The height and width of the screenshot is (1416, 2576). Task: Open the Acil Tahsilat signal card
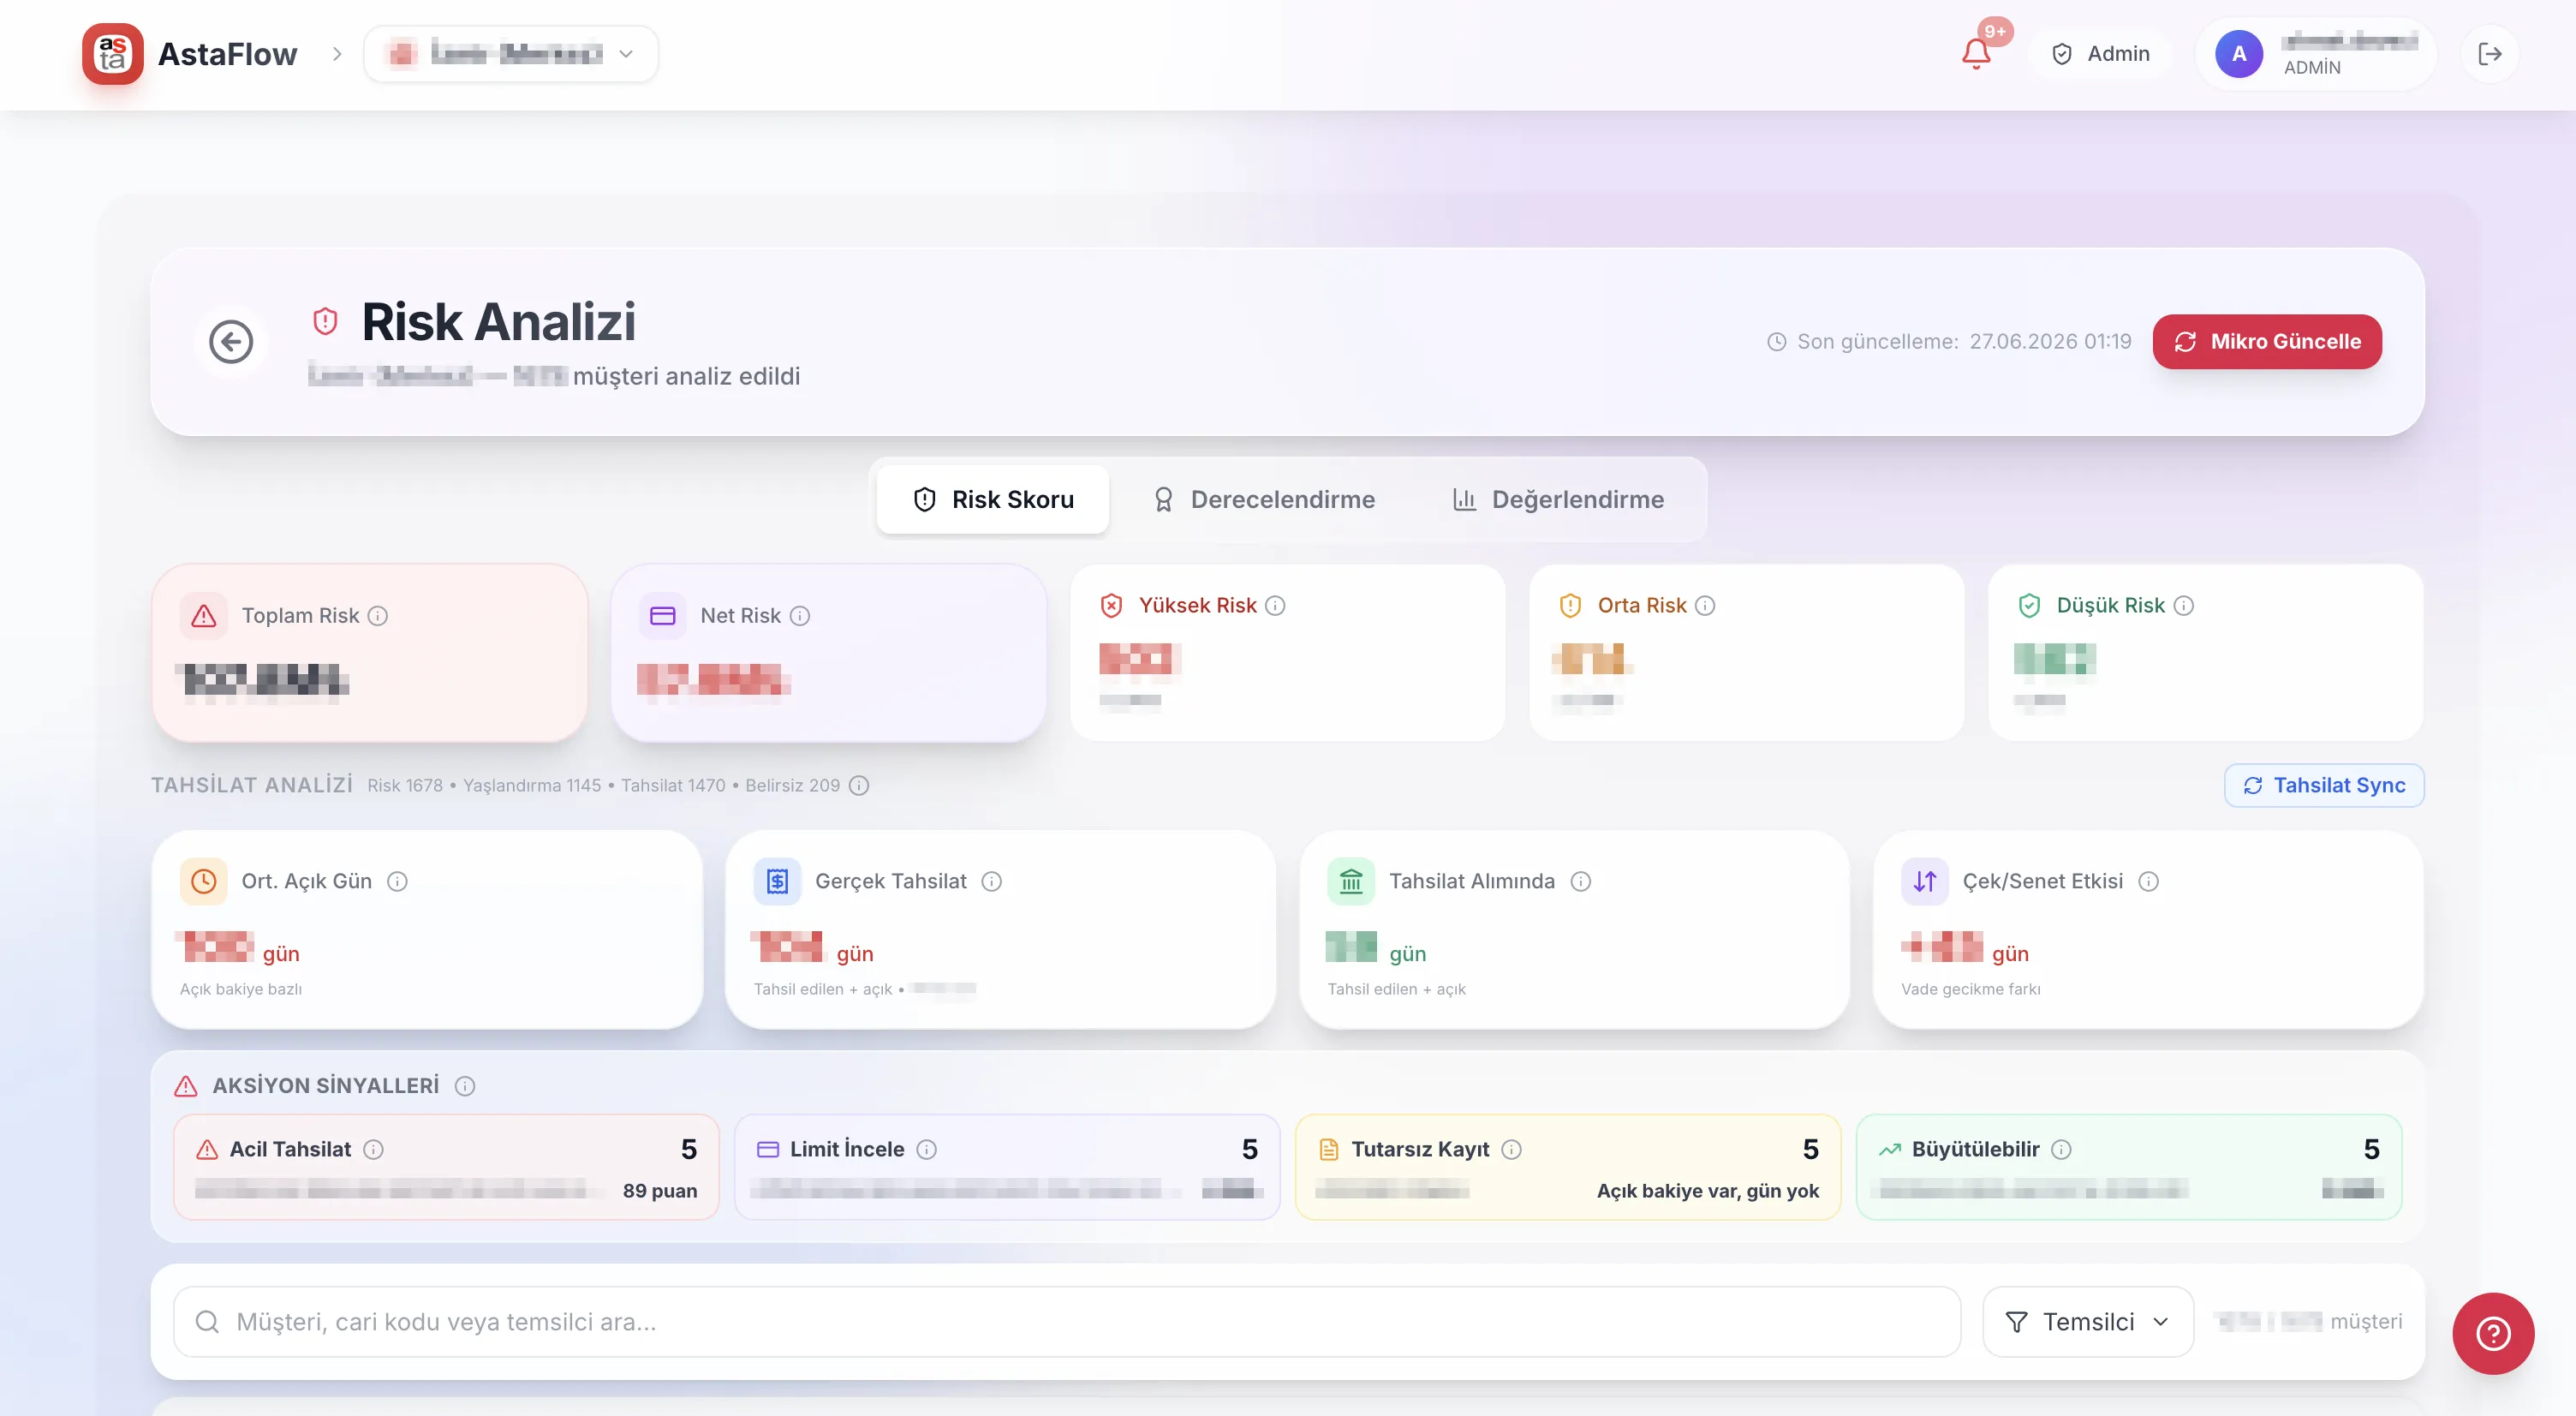[446, 1168]
